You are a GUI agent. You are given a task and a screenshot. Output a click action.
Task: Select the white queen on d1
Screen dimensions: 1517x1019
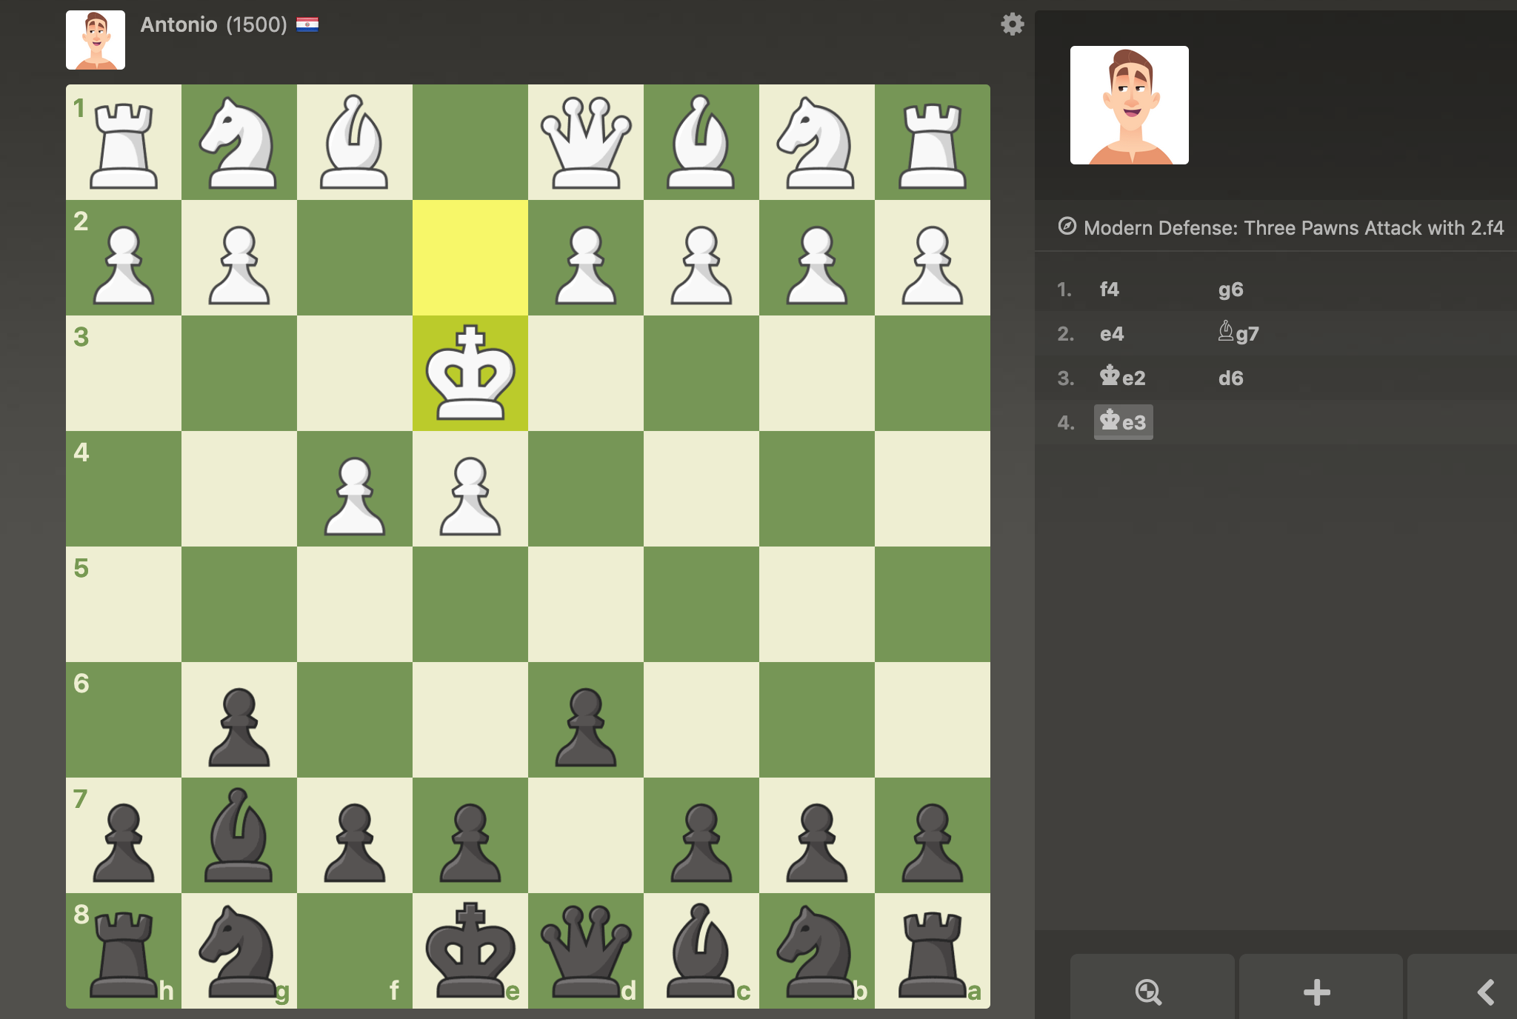pos(585,141)
